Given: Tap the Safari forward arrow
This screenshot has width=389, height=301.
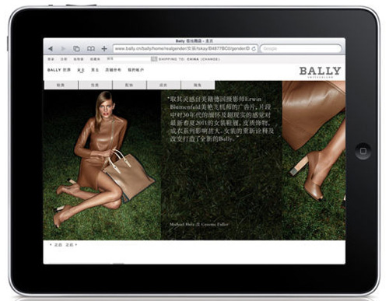Looking at the screenshot, I should pos(63,49).
